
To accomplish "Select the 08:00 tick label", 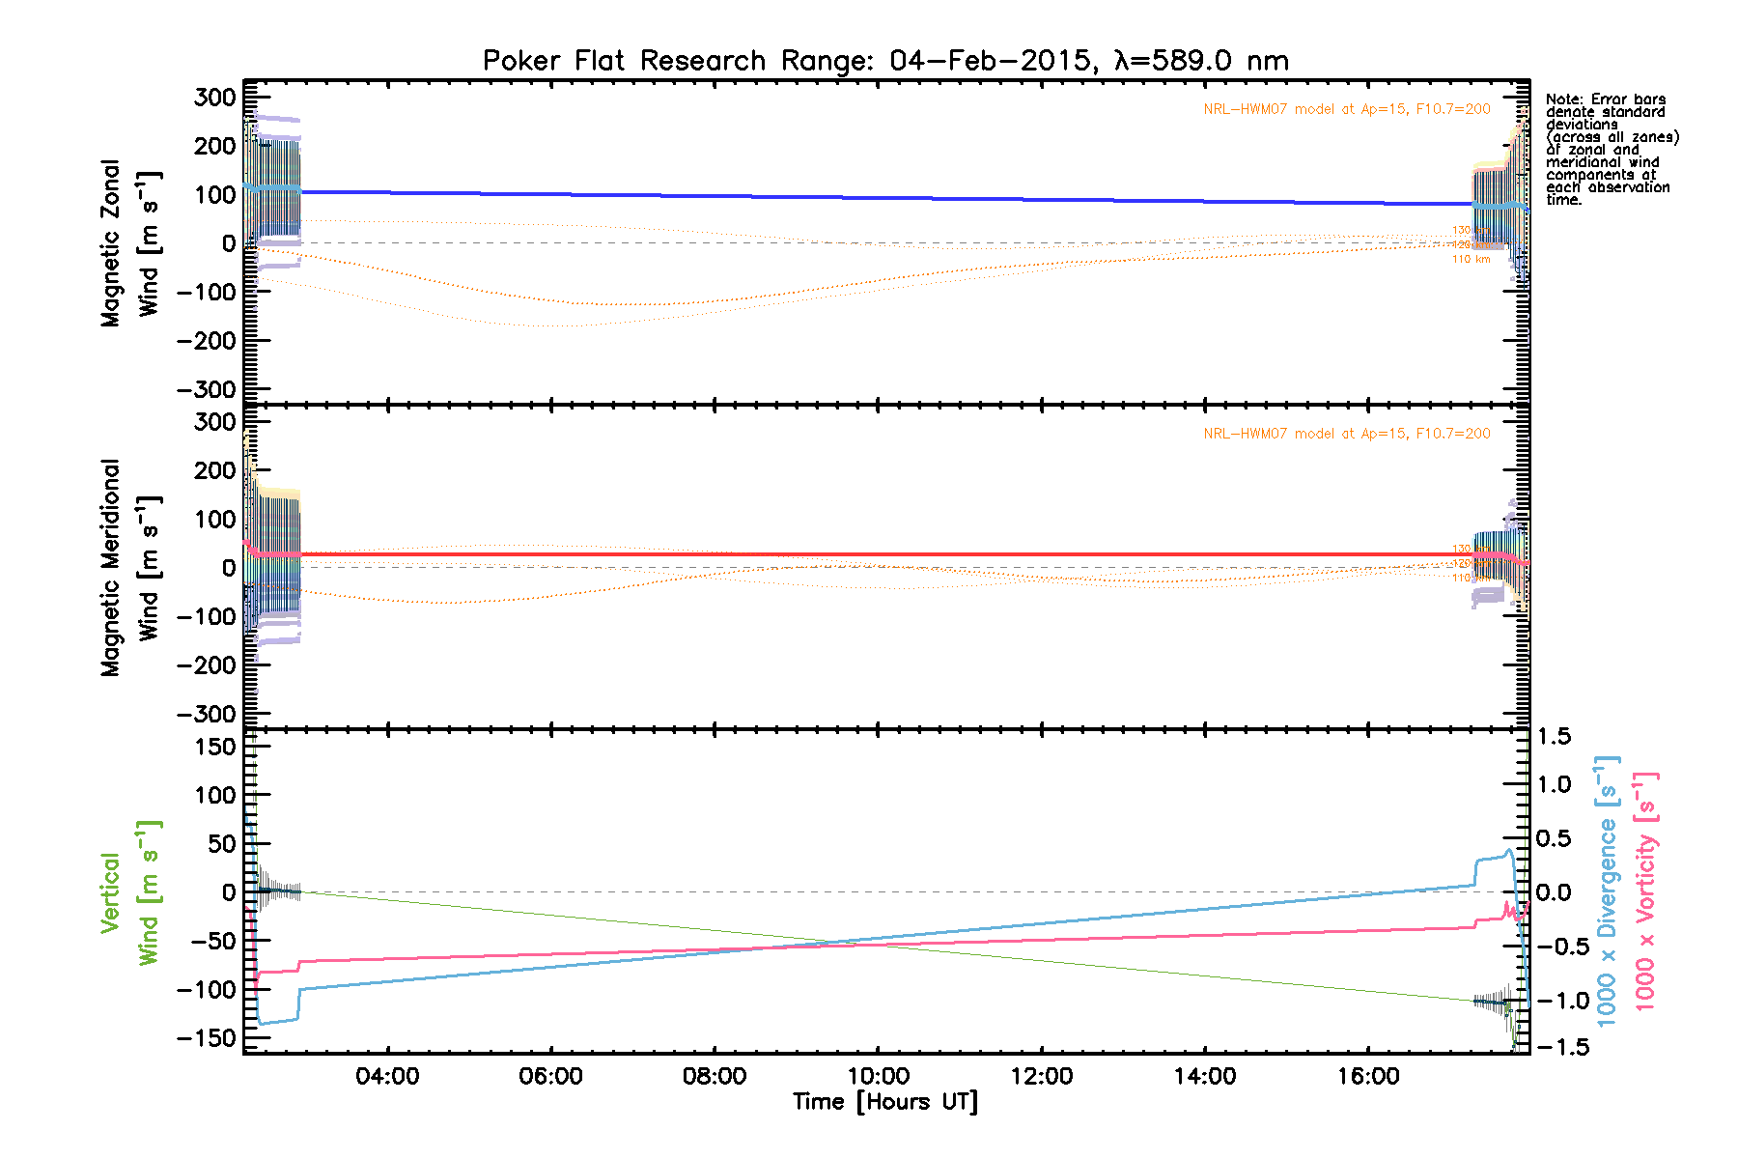I will pyautogui.click(x=715, y=1076).
